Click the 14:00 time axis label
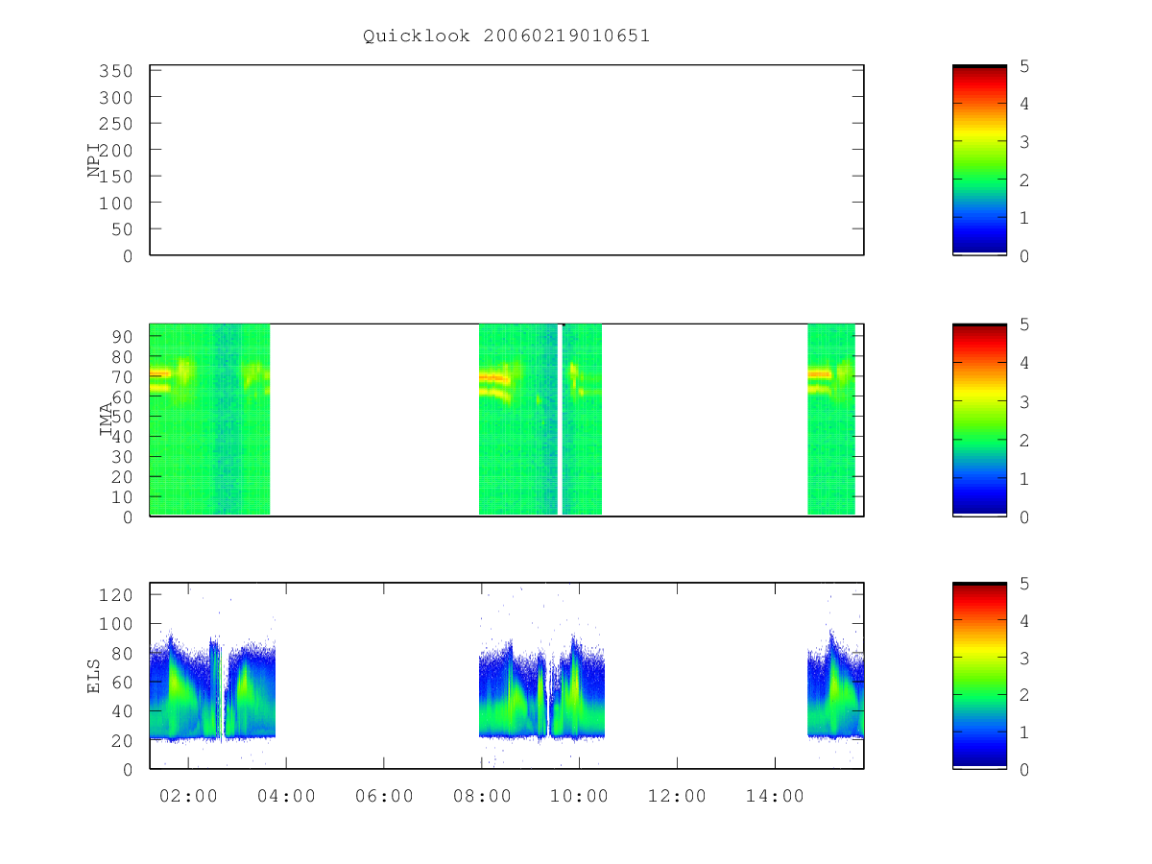 tap(775, 796)
